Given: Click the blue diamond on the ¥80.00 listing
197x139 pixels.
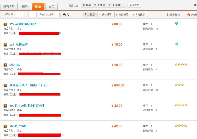Looking at the screenshot, I should 177,23.
